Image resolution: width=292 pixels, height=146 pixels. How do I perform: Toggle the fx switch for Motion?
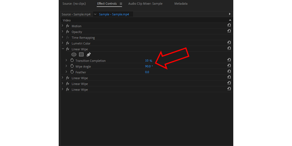[68, 26]
